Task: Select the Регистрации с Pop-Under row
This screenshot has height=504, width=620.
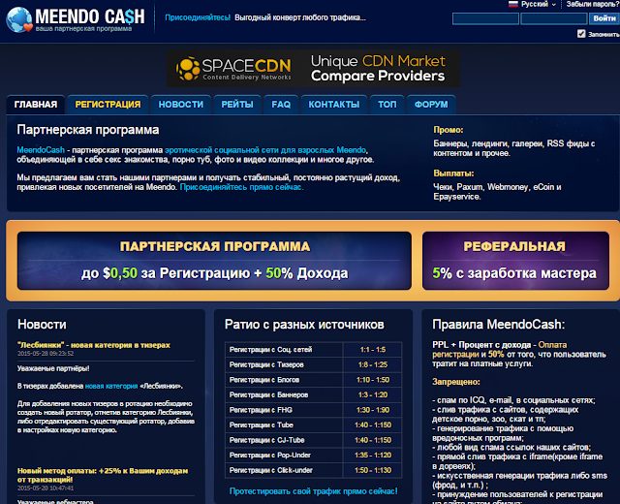Action: coord(314,455)
